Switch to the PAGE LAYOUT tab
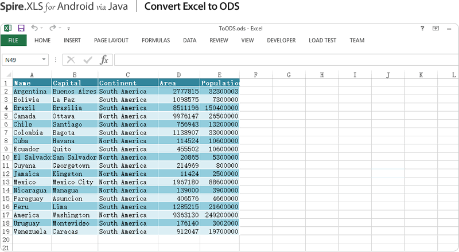Image resolution: width=459 pixels, height=252 pixels. click(111, 41)
